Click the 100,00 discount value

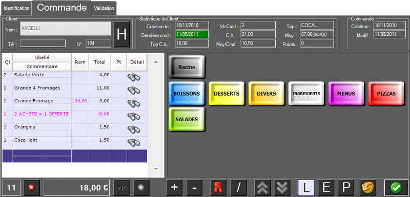click(80, 101)
